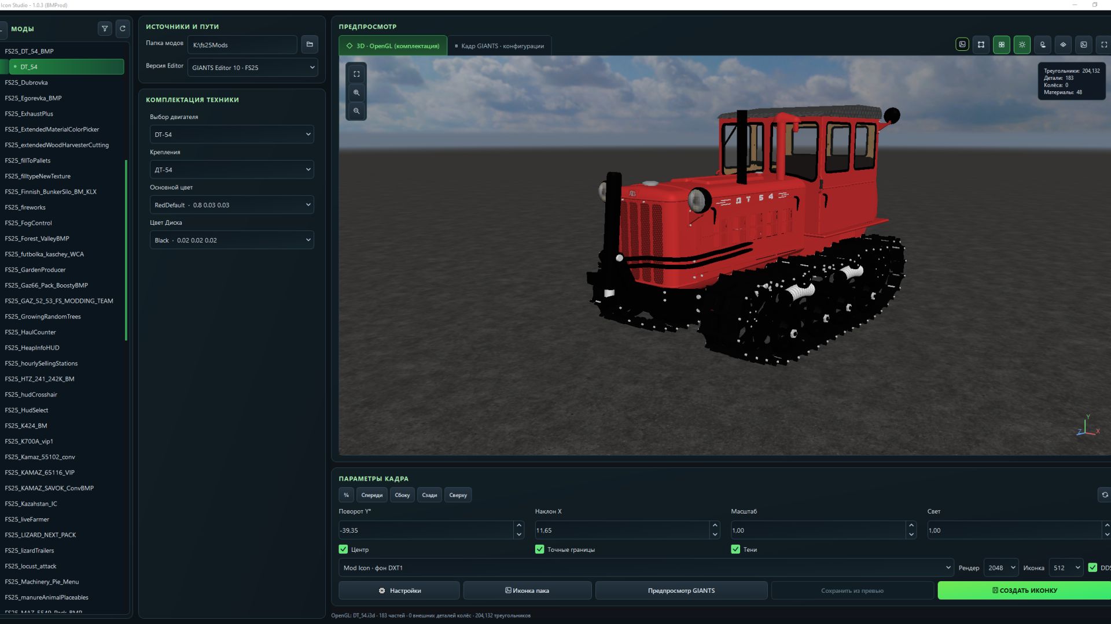This screenshot has height=624, width=1111.
Task: Click the fit-to-view icon in the viewport overlay
Action: coord(356,74)
